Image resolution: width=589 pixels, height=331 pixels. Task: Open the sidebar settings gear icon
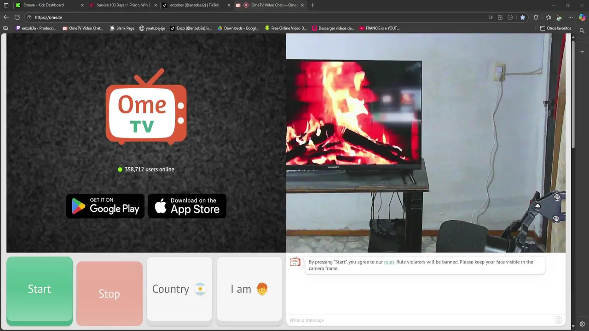(582, 324)
